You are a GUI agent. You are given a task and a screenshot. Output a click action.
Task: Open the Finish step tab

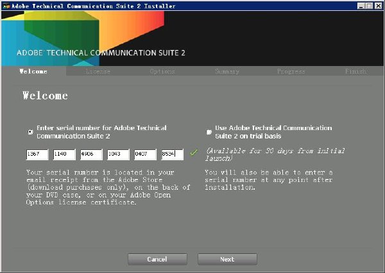355,71
